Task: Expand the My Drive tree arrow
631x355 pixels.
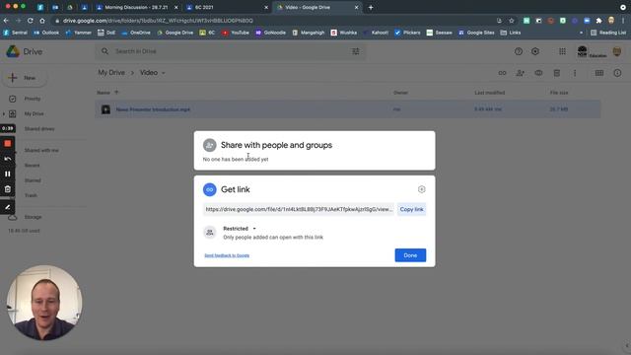Action: (4, 114)
